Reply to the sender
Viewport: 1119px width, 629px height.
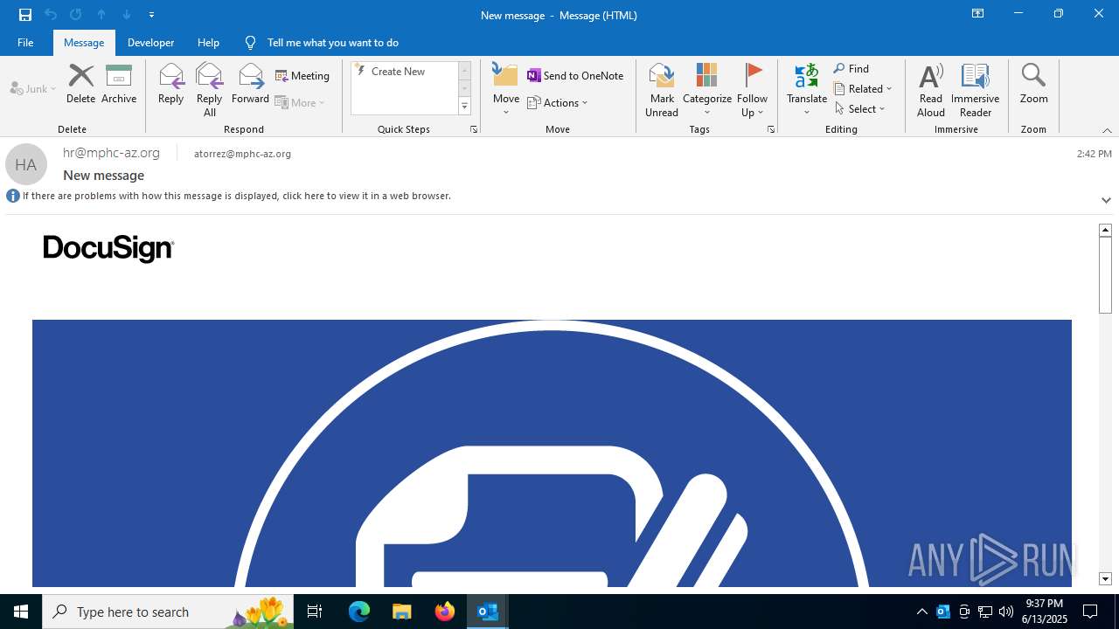[x=170, y=85]
